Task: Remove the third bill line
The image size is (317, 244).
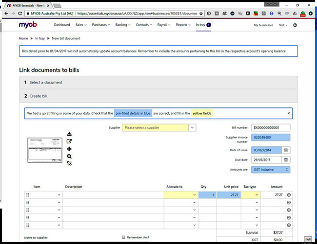Action: pos(289,210)
